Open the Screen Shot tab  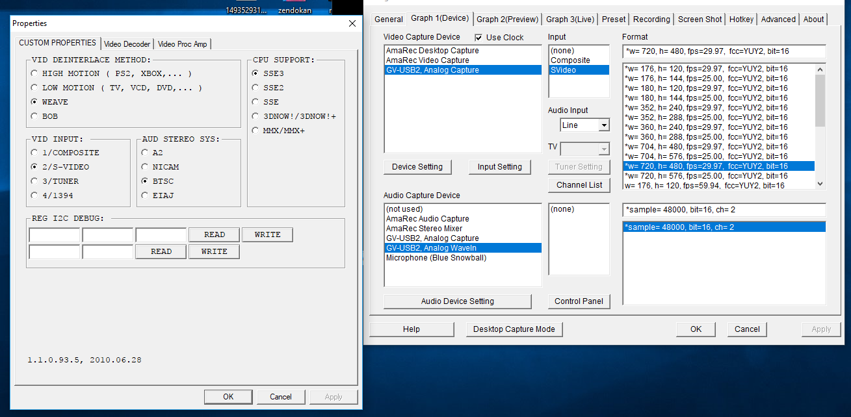click(x=700, y=19)
